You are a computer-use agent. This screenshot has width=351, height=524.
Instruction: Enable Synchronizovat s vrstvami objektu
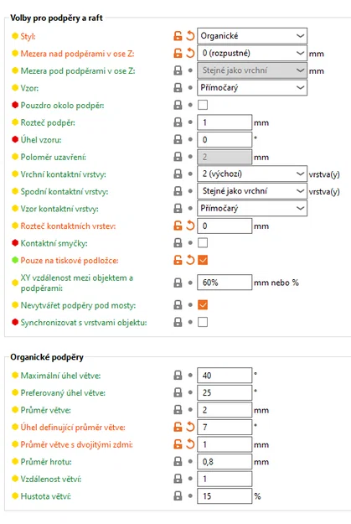[x=203, y=322]
